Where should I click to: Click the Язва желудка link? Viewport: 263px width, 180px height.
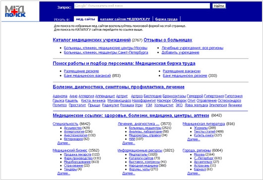(x=196, y=105)
